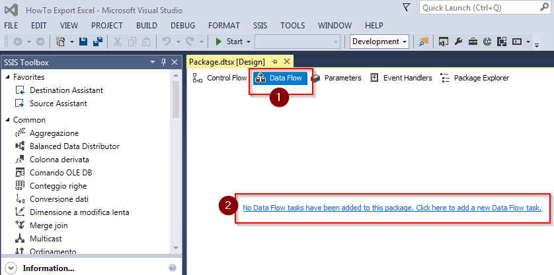
Task: Open the New Project dropdown arrow
Action: [71, 42]
